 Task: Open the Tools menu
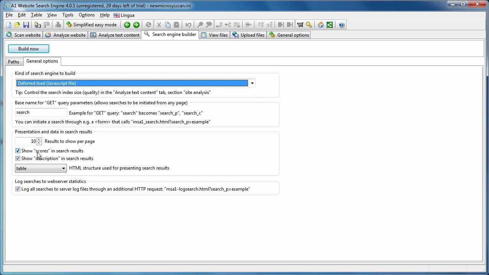(68, 15)
